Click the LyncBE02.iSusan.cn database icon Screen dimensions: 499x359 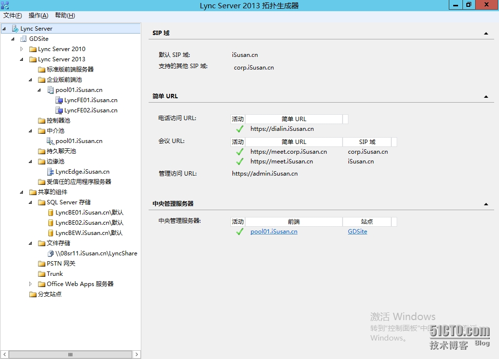(x=50, y=223)
